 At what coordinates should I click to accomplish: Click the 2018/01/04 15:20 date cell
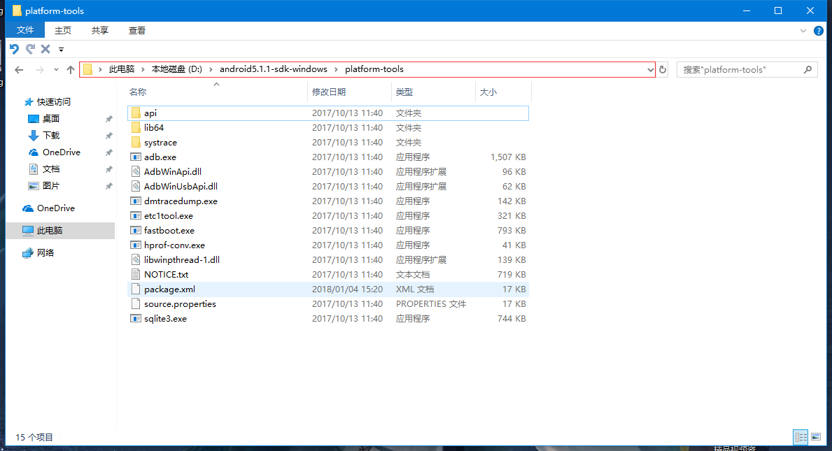pos(348,289)
